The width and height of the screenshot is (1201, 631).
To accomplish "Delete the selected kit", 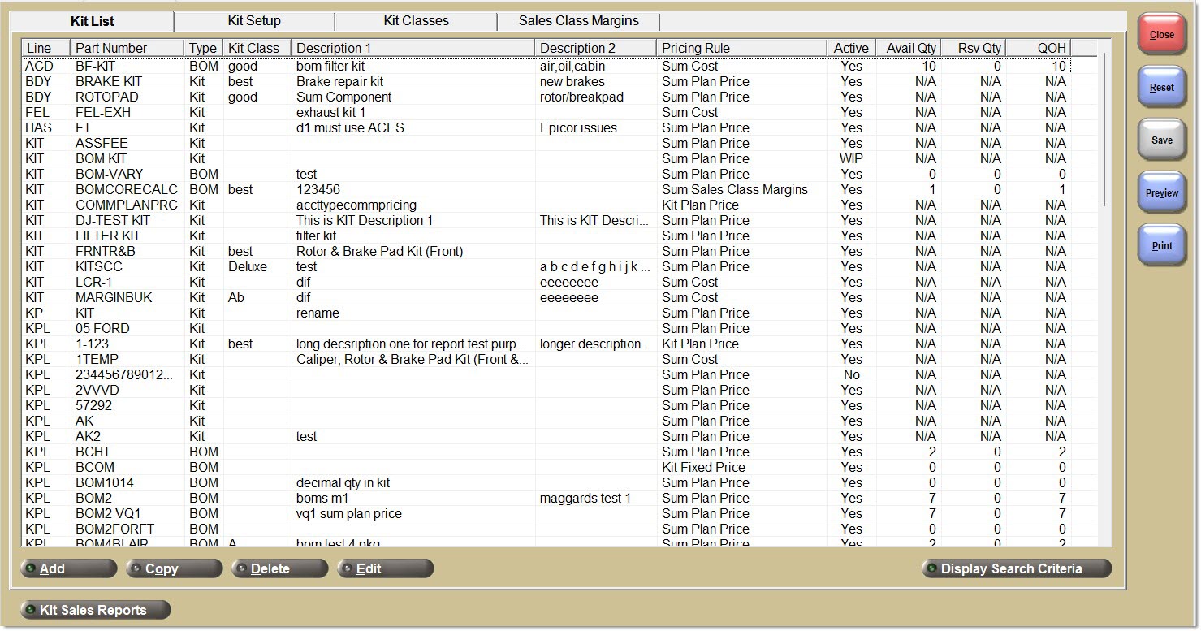I will tap(279, 568).
